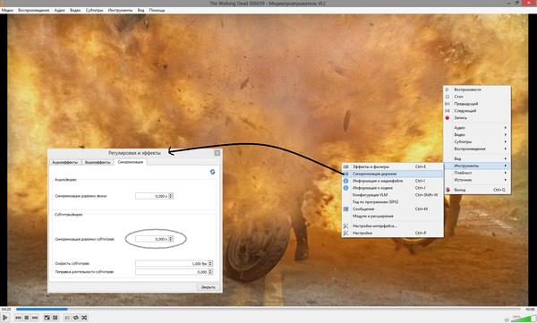Toggle fullscreen video mode icon
The width and height of the screenshot is (537, 323).
tap(47, 318)
